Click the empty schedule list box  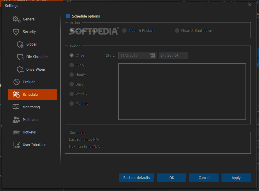(x=182, y=91)
